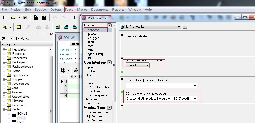Select Fonts preferences page
Image resolution: width=255 pixels, height=123 pixels.
[x=89, y=83]
